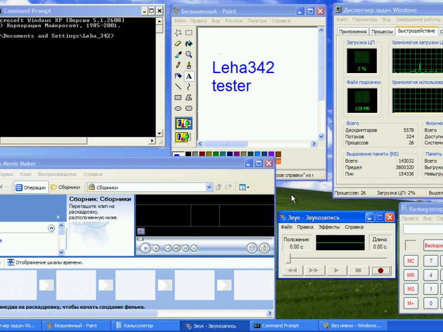Select the Line tool in Paint

coord(178,87)
